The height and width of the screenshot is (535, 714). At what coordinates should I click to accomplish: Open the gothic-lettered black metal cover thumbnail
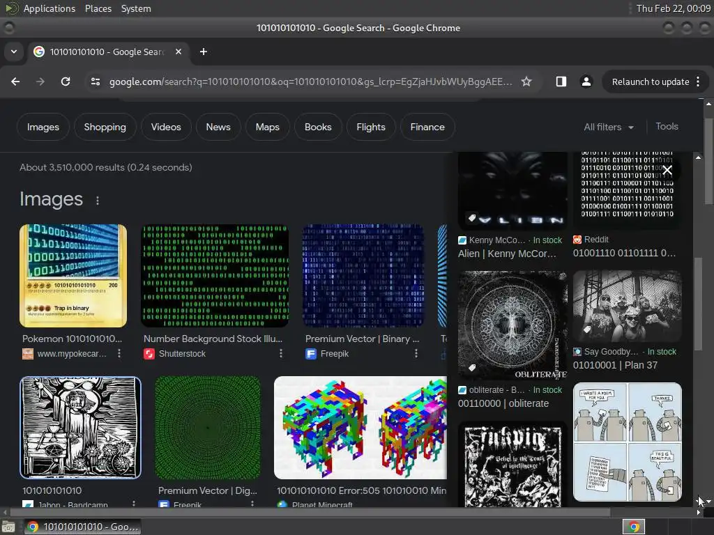click(x=512, y=464)
